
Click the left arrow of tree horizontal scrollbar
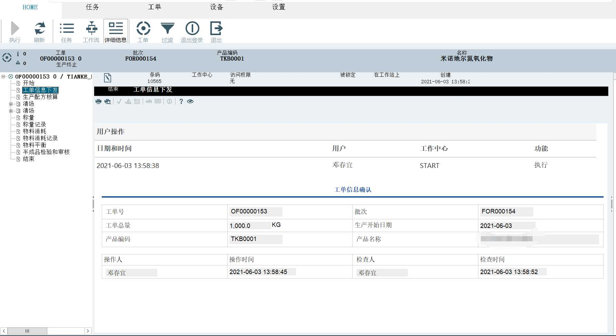(4, 331)
